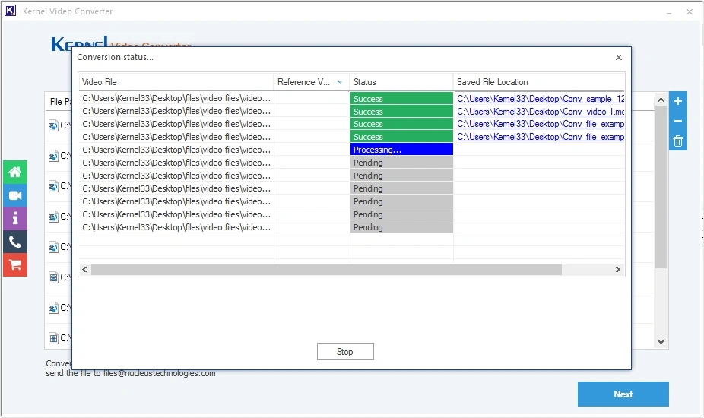The height and width of the screenshot is (418, 704).
Task: Add a file with the plus icon
Action: [x=678, y=101]
